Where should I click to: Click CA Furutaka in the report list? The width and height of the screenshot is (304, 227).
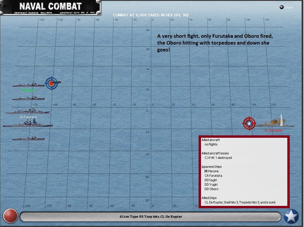click(213, 176)
